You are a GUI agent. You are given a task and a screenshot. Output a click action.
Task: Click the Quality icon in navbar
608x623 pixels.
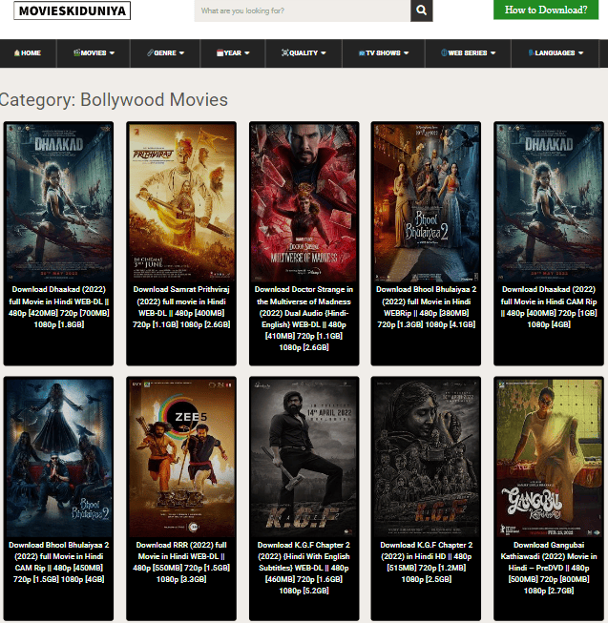285,52
